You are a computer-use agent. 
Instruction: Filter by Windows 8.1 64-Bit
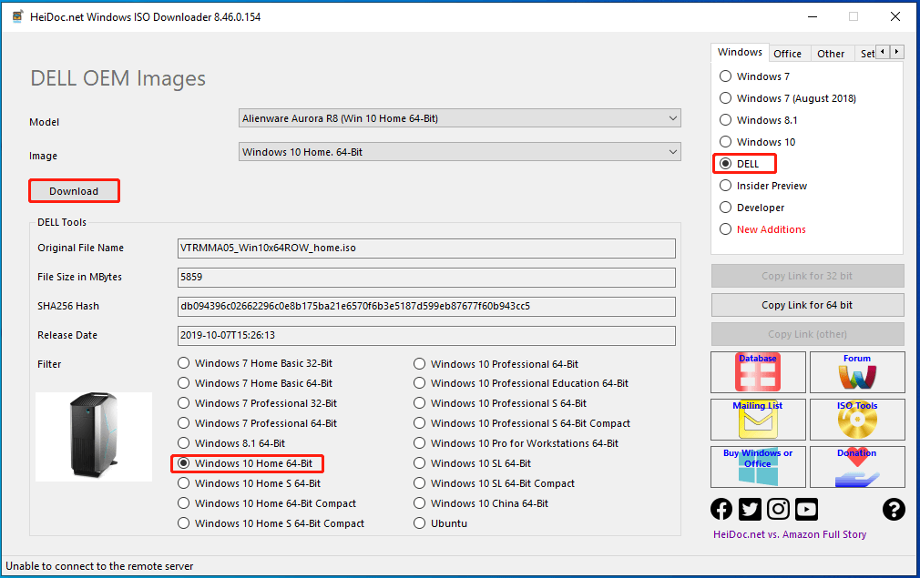[231, 443]
